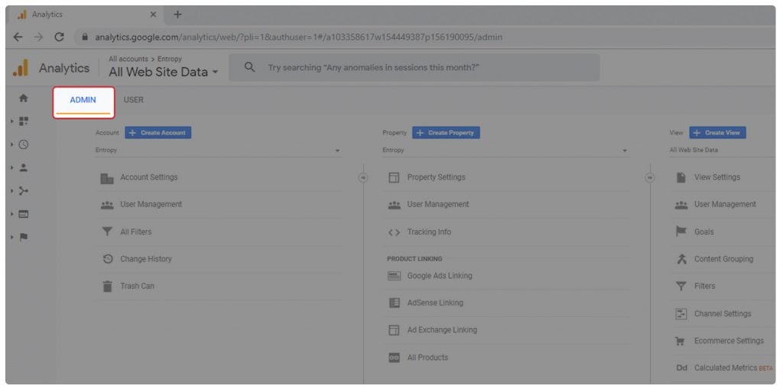The image size is (783, 389).
Task: Switch to the ADMIN tab
Action: tap(83, 100)
